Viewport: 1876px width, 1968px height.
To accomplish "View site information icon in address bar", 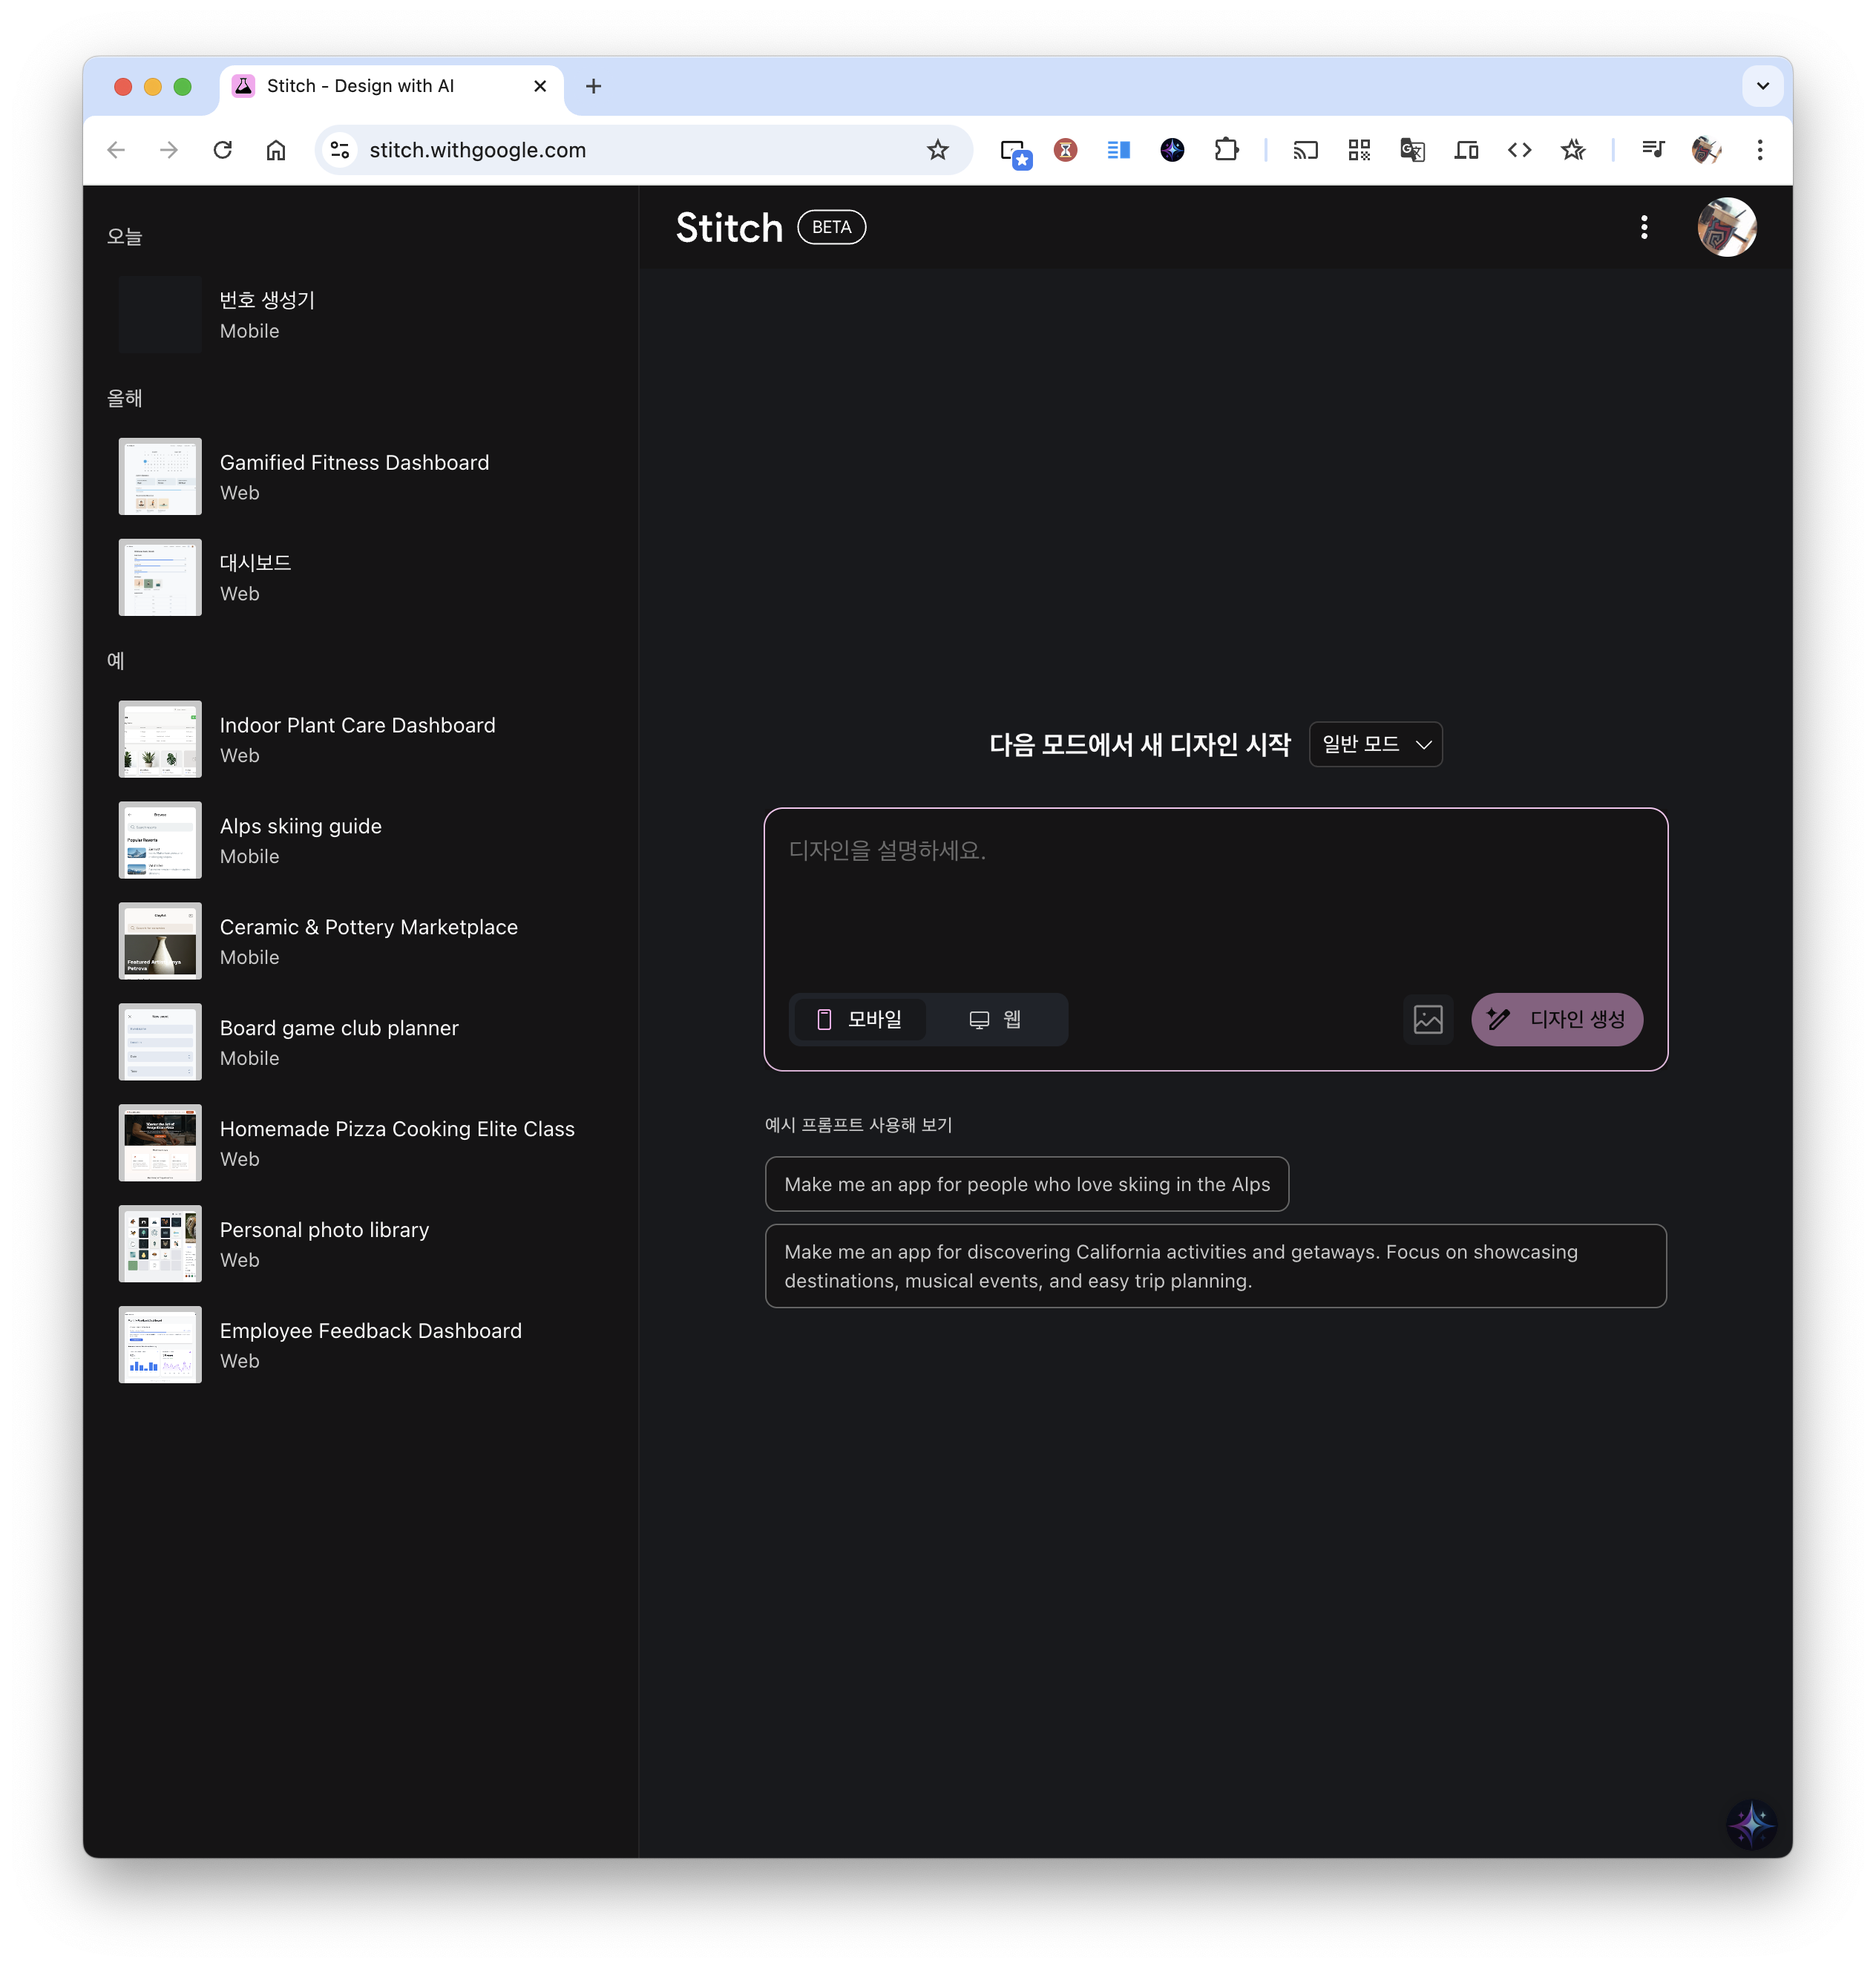I will tap(340, 150).
